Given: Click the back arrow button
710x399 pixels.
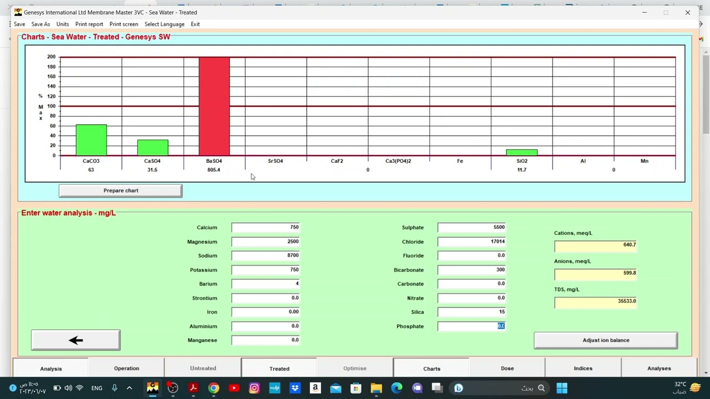Looking at the screenshot, I should [75, 340].
